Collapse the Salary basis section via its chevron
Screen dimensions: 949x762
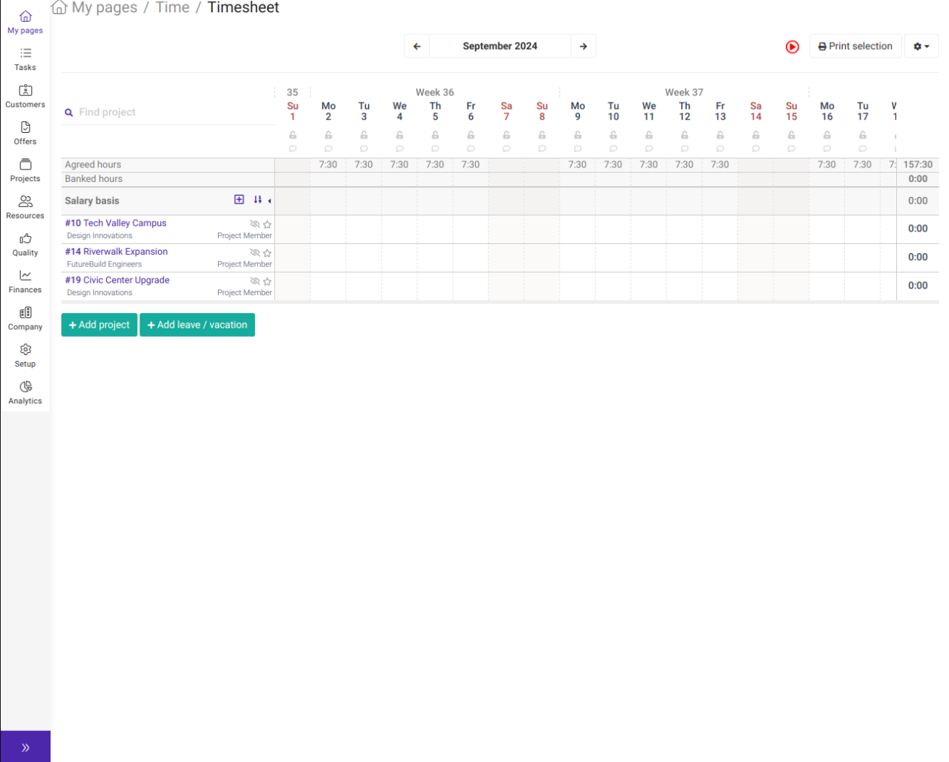[269, 201]
